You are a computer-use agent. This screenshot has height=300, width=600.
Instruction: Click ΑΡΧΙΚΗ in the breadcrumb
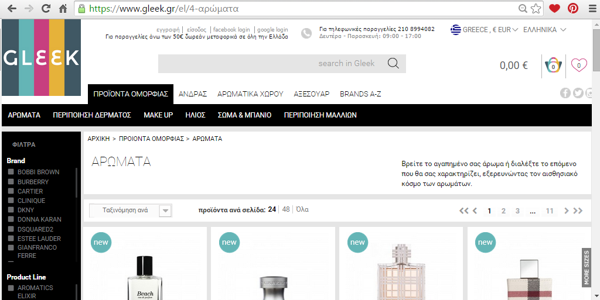point(98,139)
